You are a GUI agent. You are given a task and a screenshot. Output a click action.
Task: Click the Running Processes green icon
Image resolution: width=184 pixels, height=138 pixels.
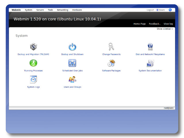pyautogui.click(x=34, y=63)
